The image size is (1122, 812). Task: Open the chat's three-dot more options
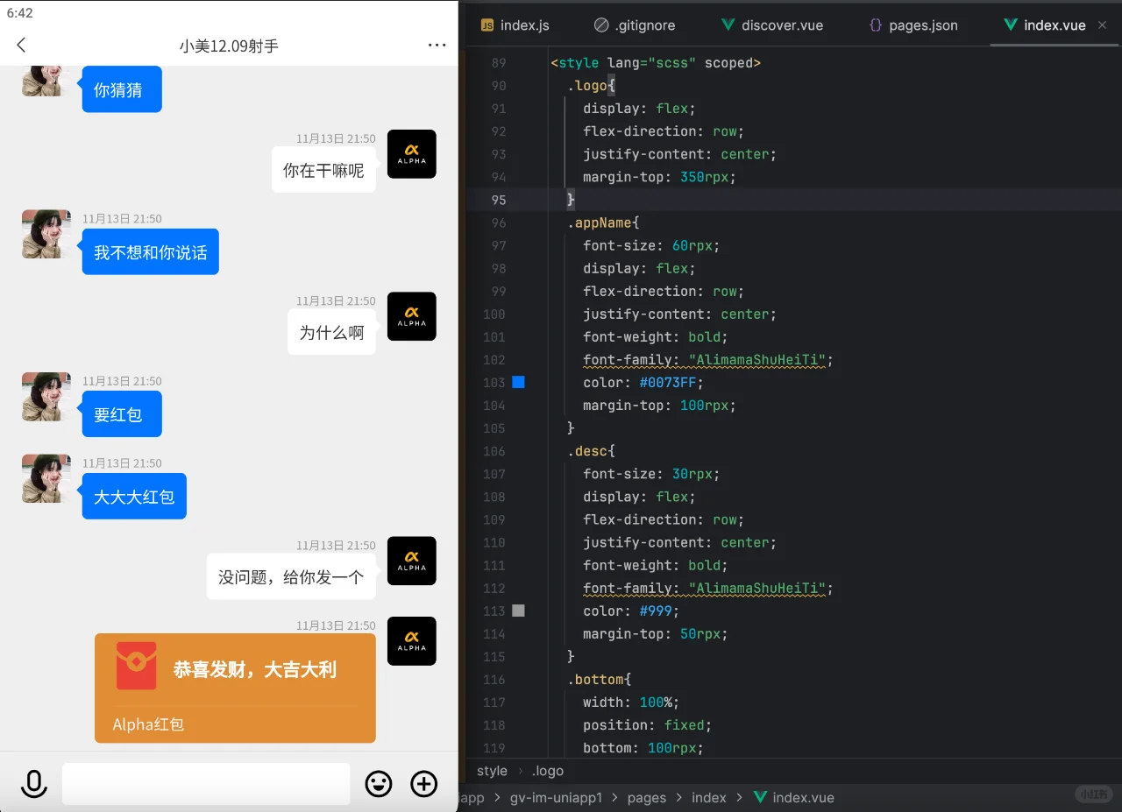437,46
